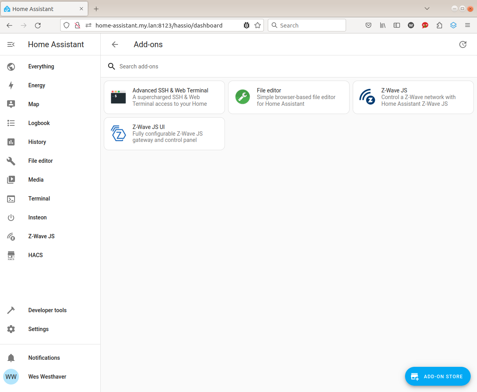This screenshot has height=392, width=477.
Task: Open Developer tools hammer icon
Action: pyautogui.click(x=11, y=310)
